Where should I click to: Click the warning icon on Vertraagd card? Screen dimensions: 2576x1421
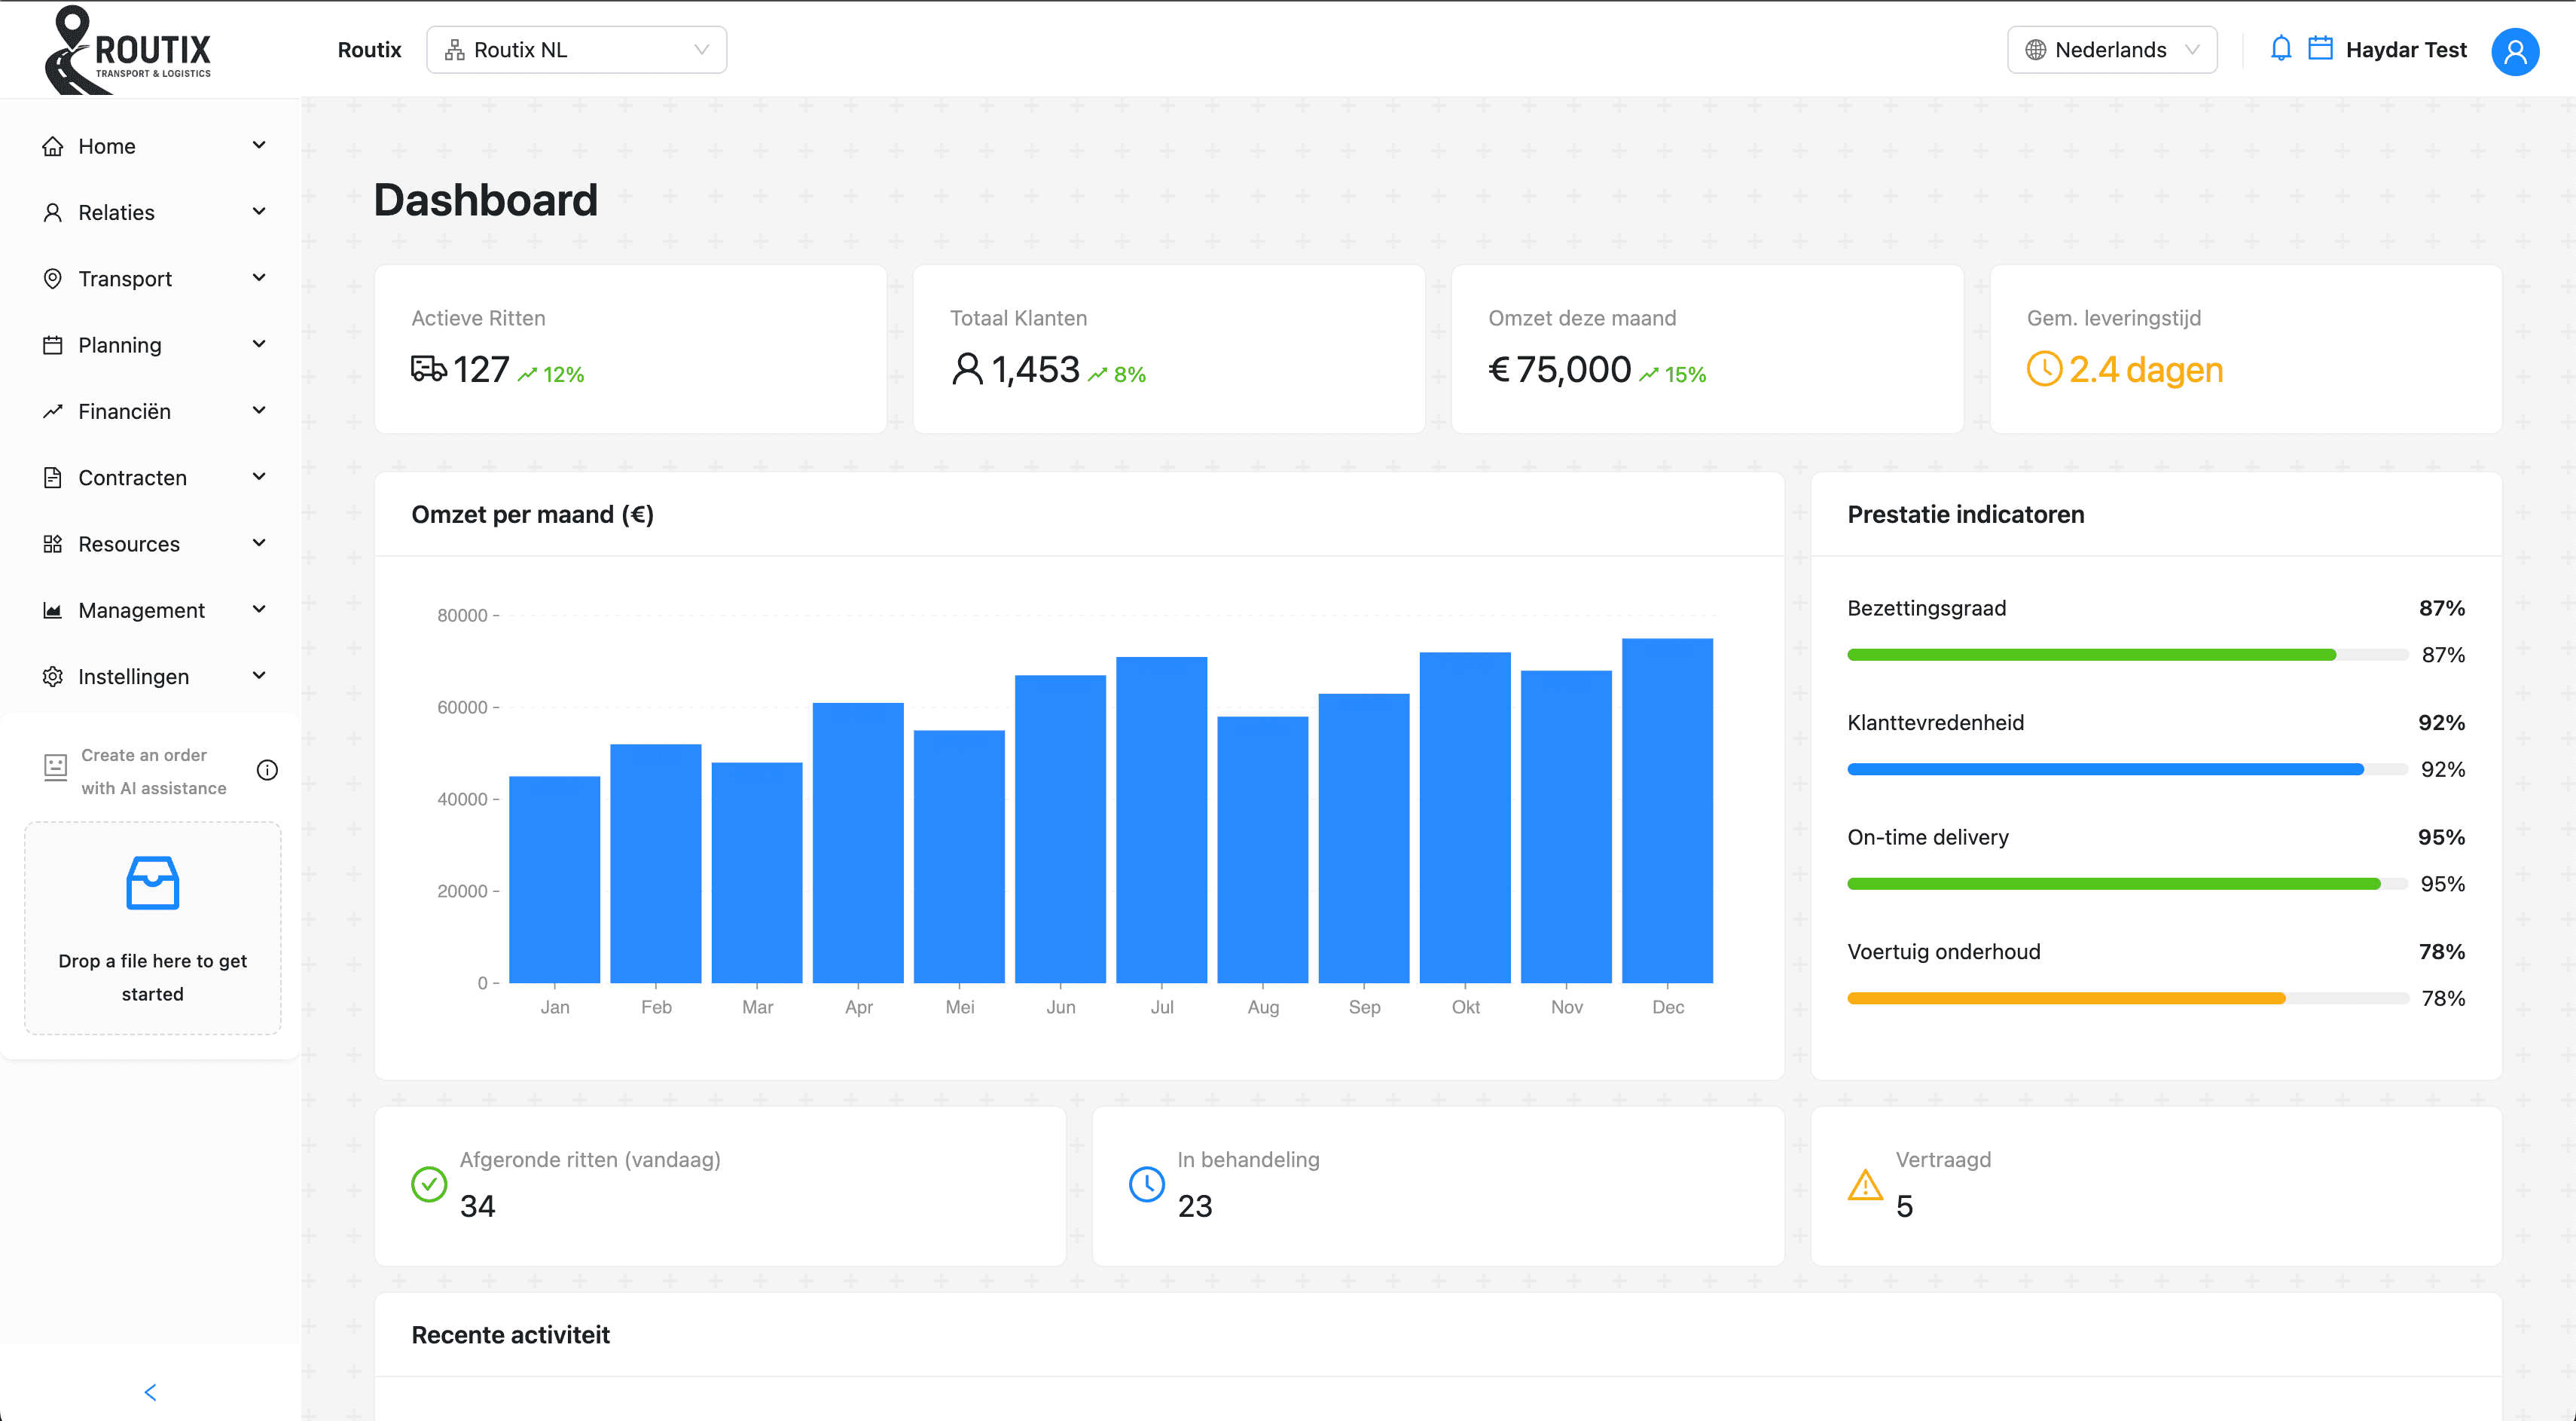pyautogui.click(x=1864, y=1185)
